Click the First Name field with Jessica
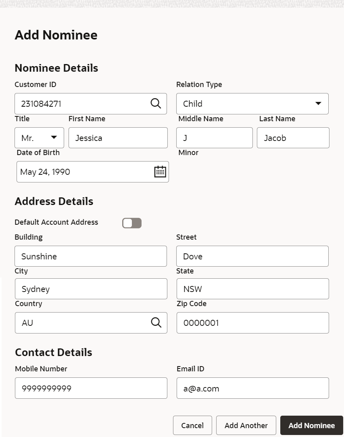This screenshot has width=344, height=437. click(x=118, y=138)
